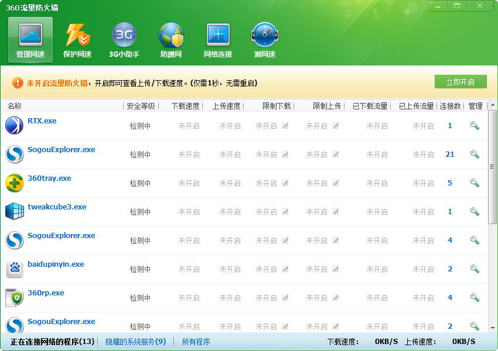Screen dimensions: 498x351
Task: Click the RTX.exe program icon
Action: pos(14,125)
